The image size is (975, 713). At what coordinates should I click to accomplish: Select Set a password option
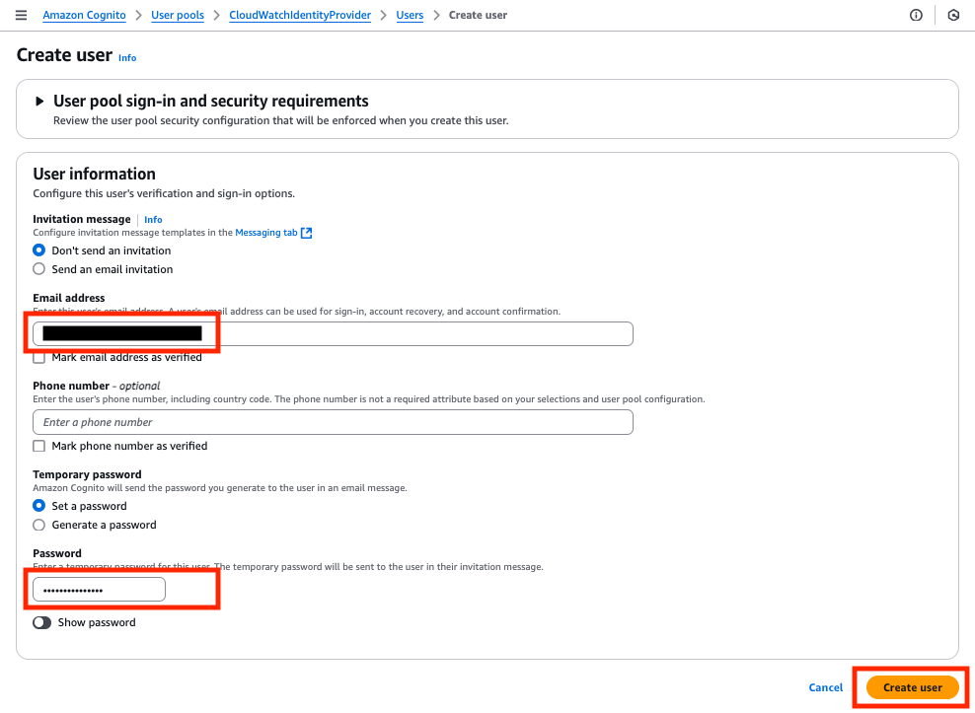pyautogui.click(x=39, y=506)
